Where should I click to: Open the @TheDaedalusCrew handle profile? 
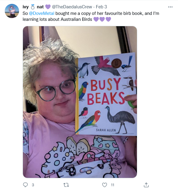pos(72,7)
